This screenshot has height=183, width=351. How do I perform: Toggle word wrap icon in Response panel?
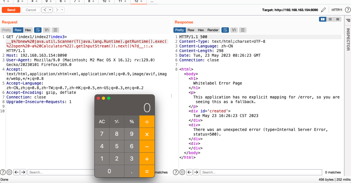click(x=225, y=30)
